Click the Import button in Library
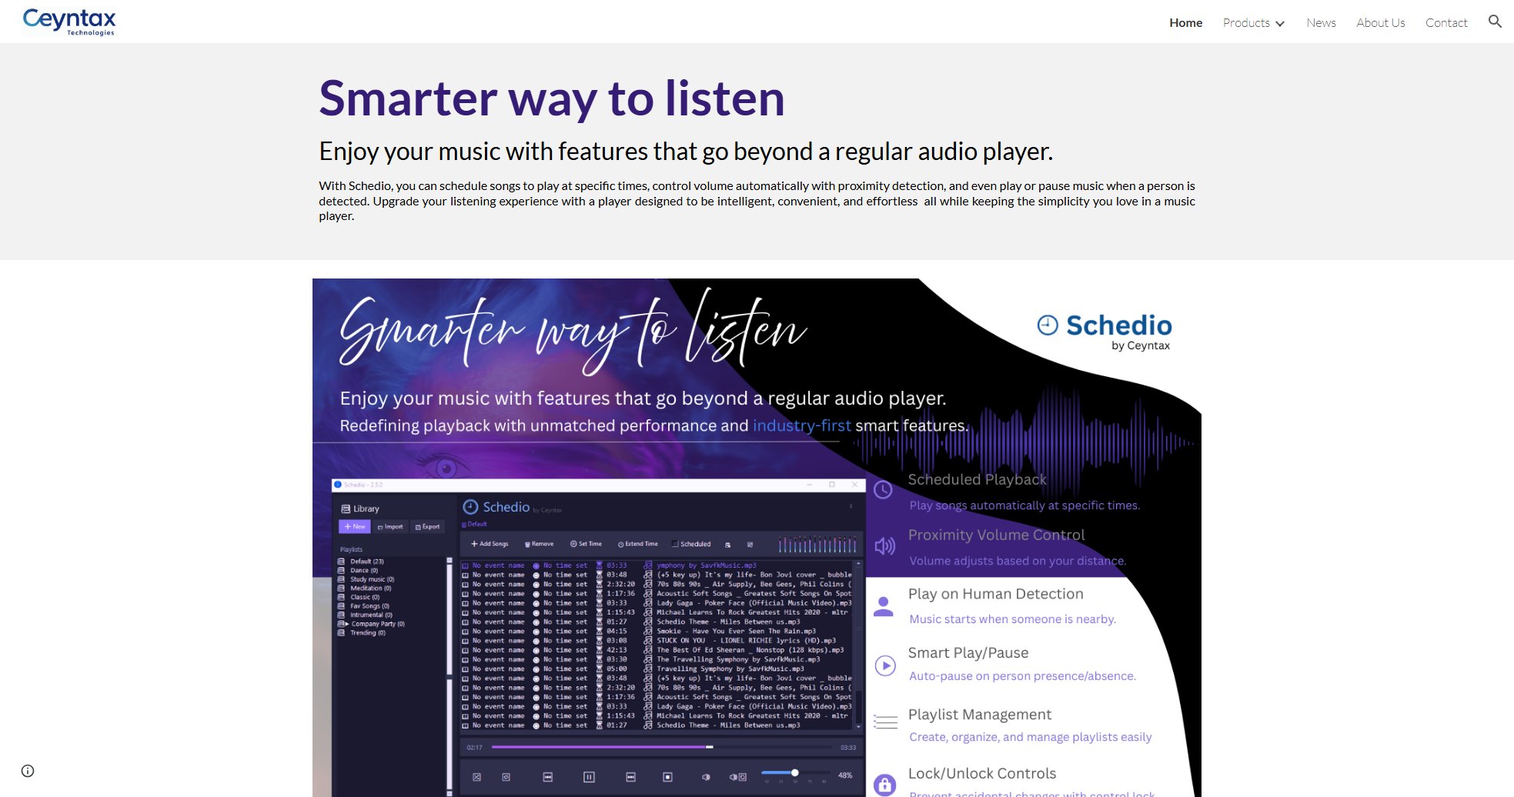 (390, 527)
